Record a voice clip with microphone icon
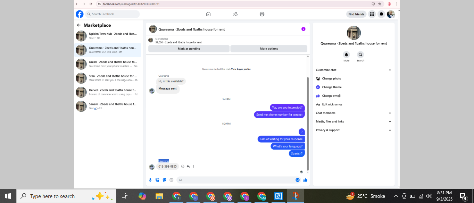This screenshot has height=203, width=474. click(x=150, y=180)
